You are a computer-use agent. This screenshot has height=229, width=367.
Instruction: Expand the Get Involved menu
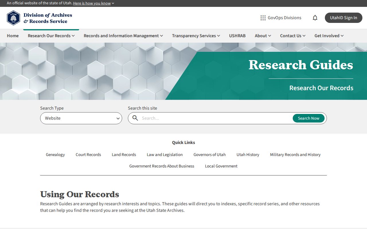pos(329,36)
